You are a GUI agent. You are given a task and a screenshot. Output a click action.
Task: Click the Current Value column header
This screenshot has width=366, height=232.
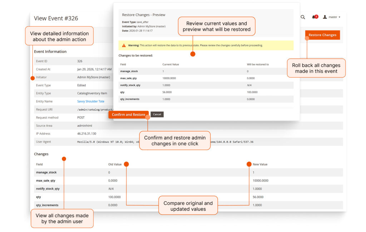click(x=170, y=65)
